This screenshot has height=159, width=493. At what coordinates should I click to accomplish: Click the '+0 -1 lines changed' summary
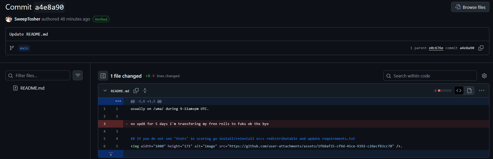point(162,76)
